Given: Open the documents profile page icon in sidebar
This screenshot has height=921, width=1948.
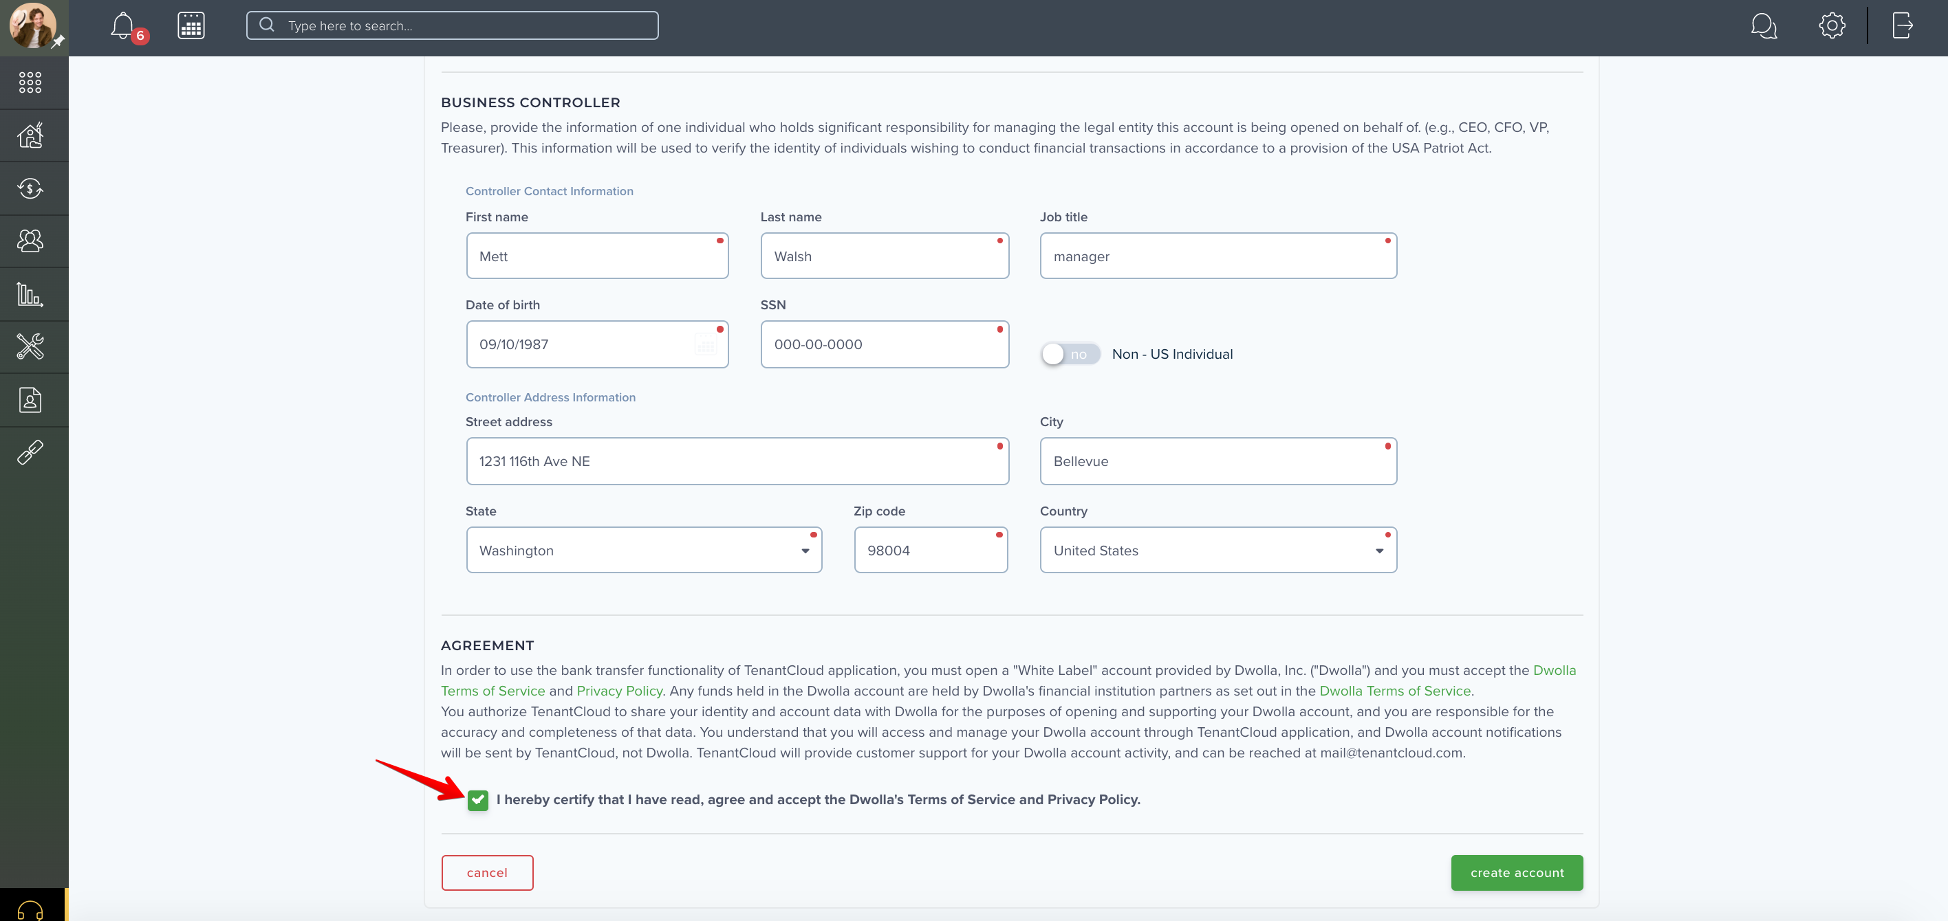Looking at the screenshot, I should click(30, 400).
